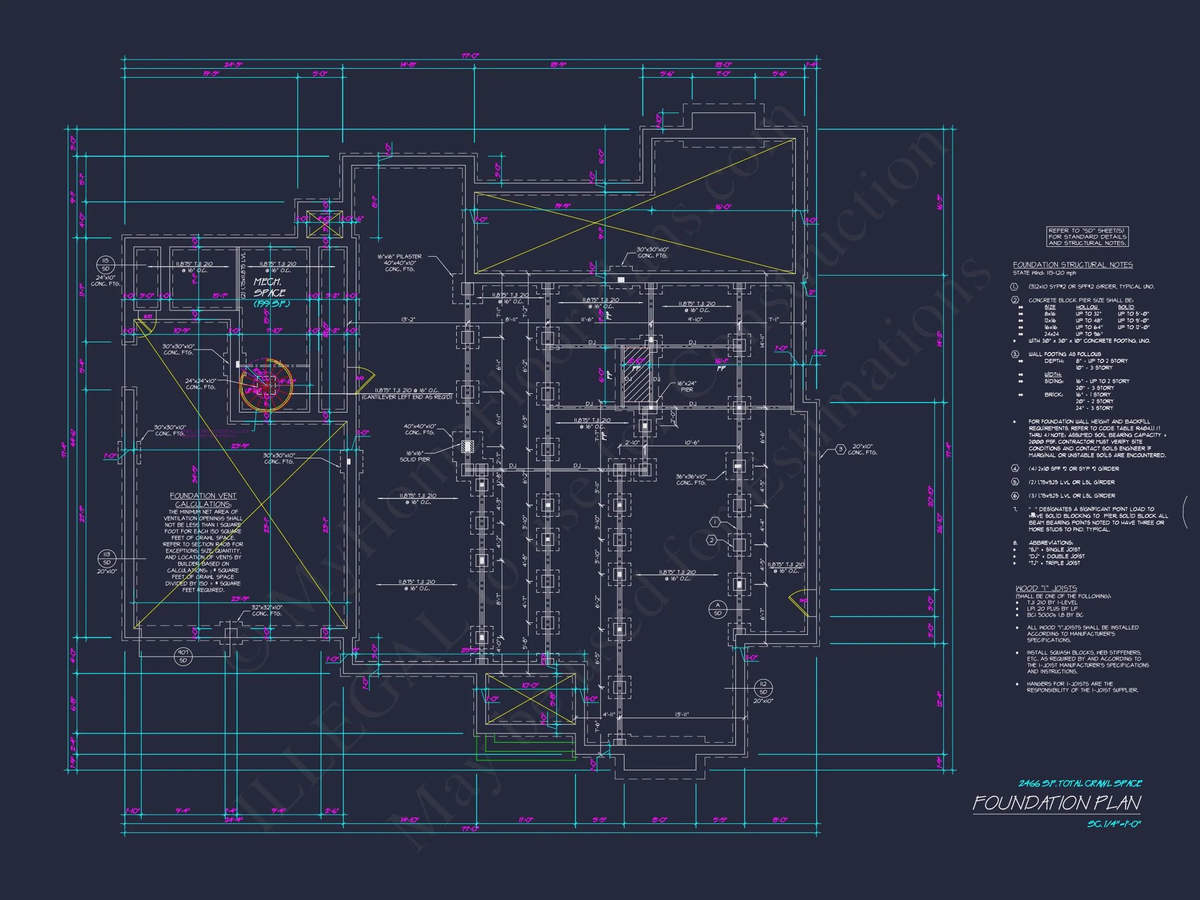Select the 115 SD detail bubble

[x=105, y=265]
